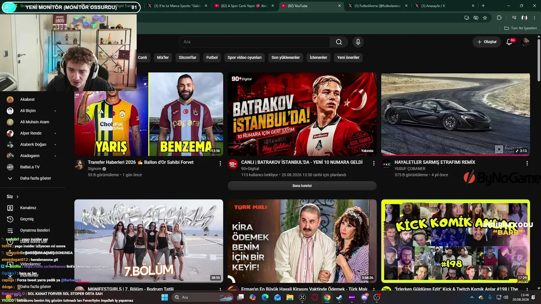Play the black sports car remix thumbnail
The width and height of the screenshot is (541, 304).
coord(456,114)
